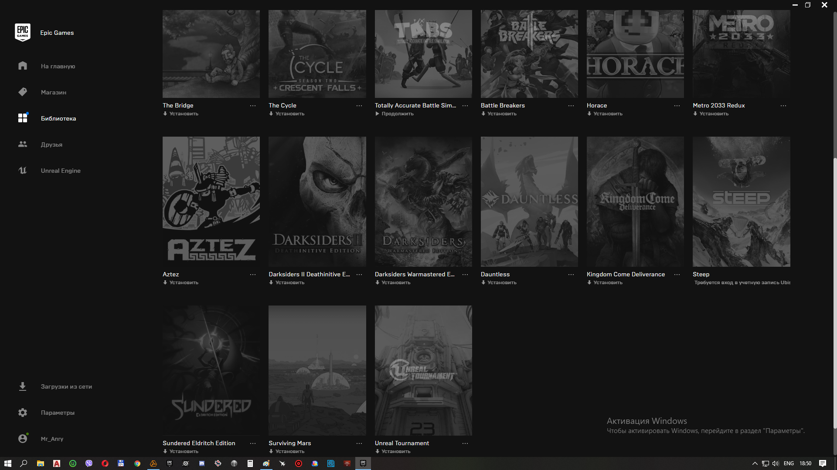Install Dauntless via Установить

pyautogui.click(x=499, y=282)
